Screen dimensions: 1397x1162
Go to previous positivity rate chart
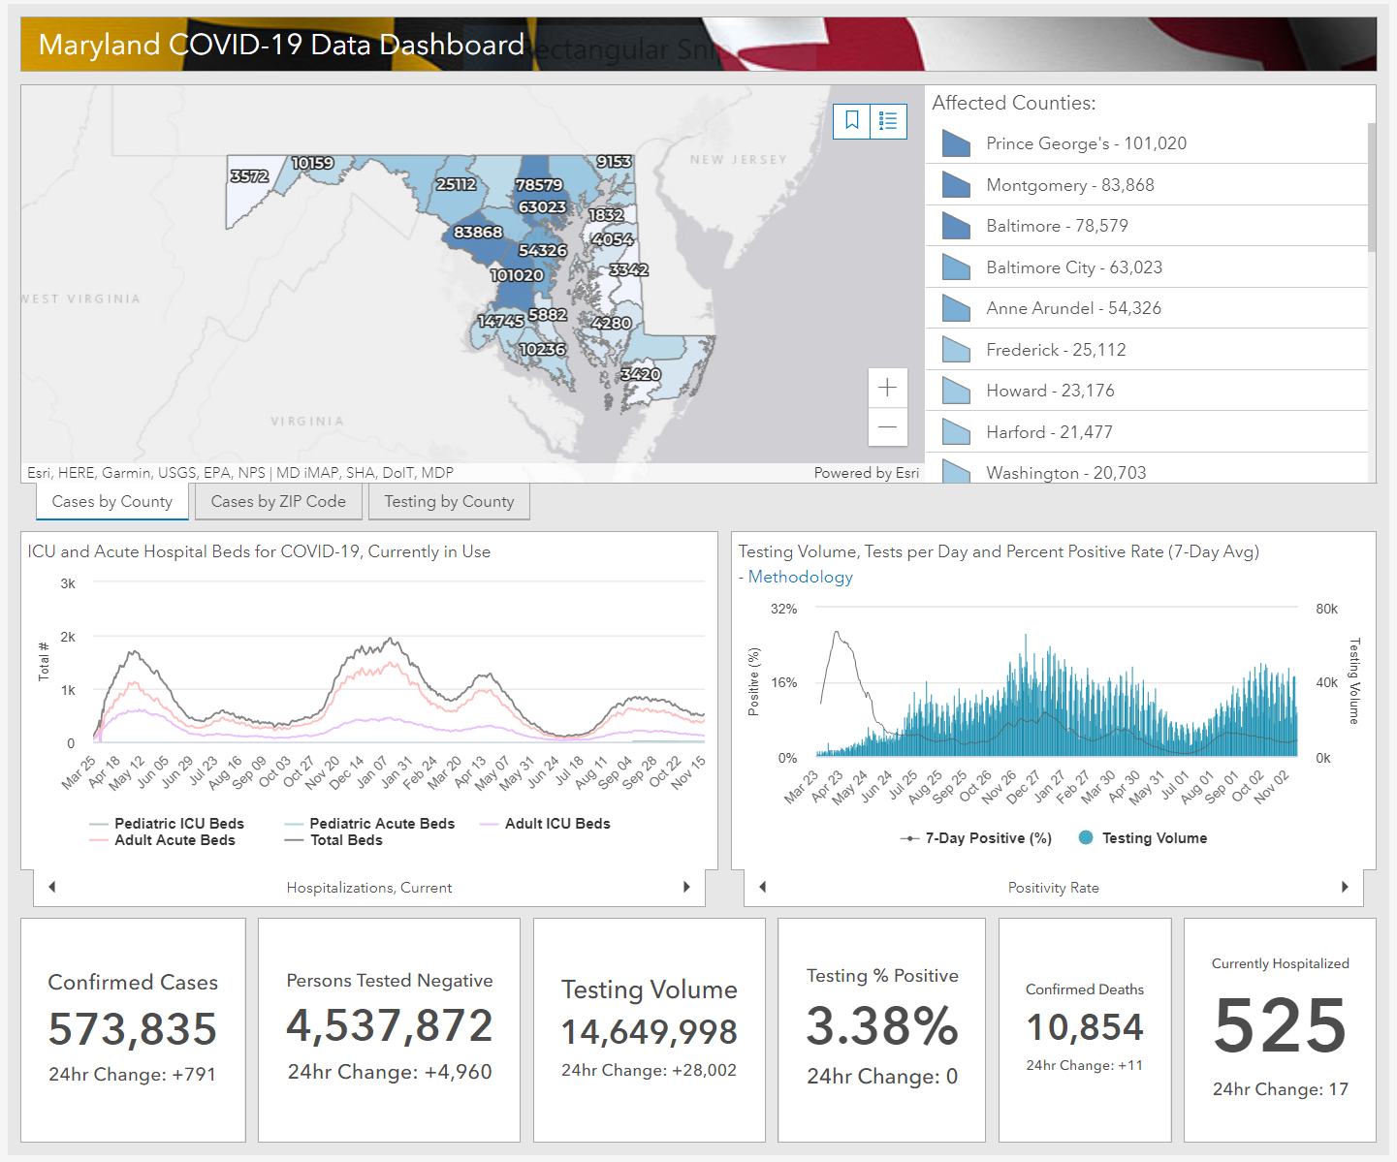(x=763, y=887)
